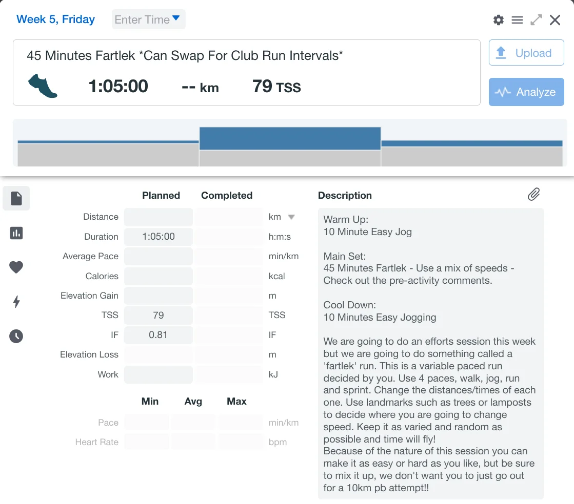Open the heart rate sidebar icon
Screen dimensions: 574x504
pyautogui.click(x=16, y=267)
